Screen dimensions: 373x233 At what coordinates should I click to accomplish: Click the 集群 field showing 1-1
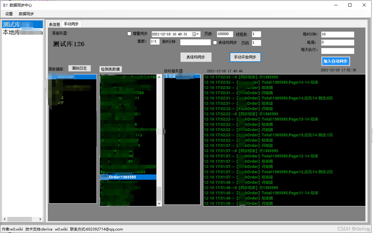tap(155, 41)
